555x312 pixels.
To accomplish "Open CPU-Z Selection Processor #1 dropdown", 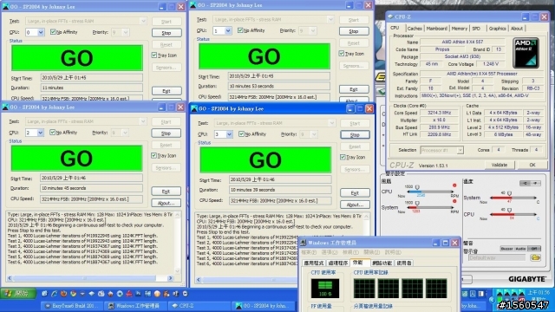I will coord(441,150).
